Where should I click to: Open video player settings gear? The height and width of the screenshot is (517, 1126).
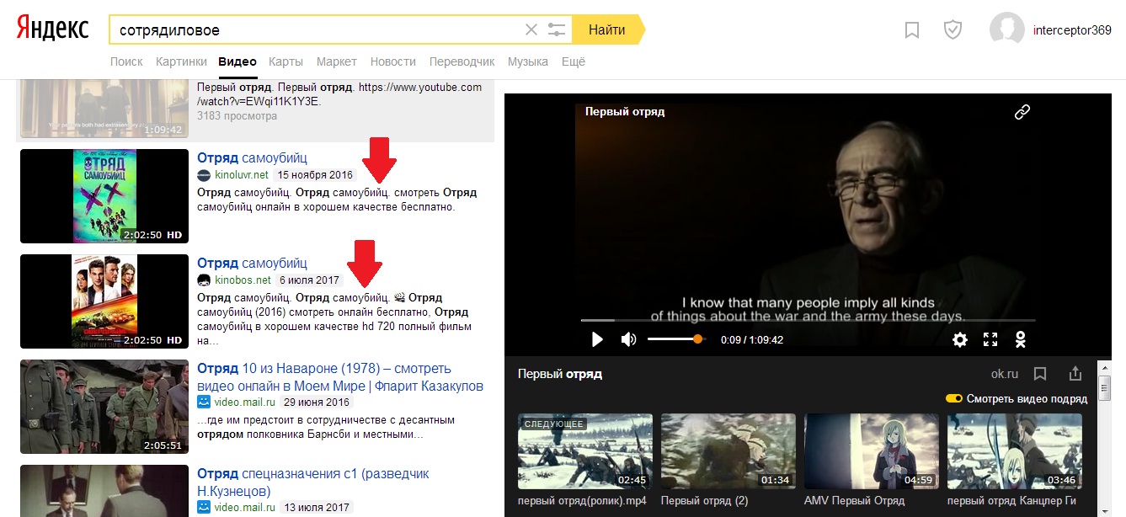(x=959, y=339)
